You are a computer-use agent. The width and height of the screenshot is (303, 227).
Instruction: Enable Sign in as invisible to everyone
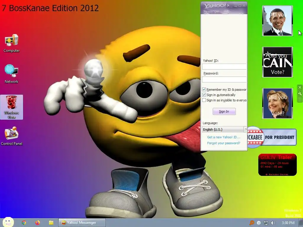(204, 100)
